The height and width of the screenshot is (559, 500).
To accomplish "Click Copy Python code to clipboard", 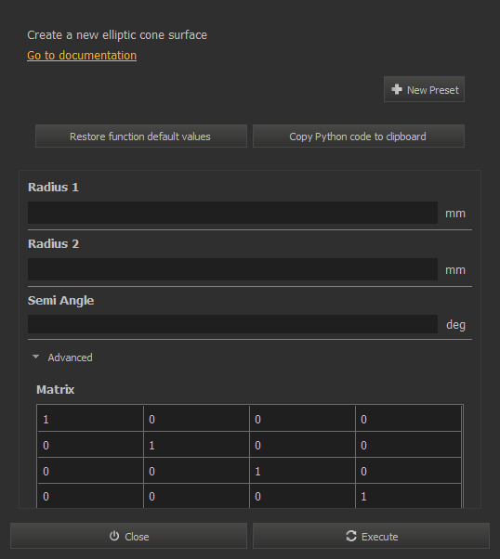I will 359,136.
